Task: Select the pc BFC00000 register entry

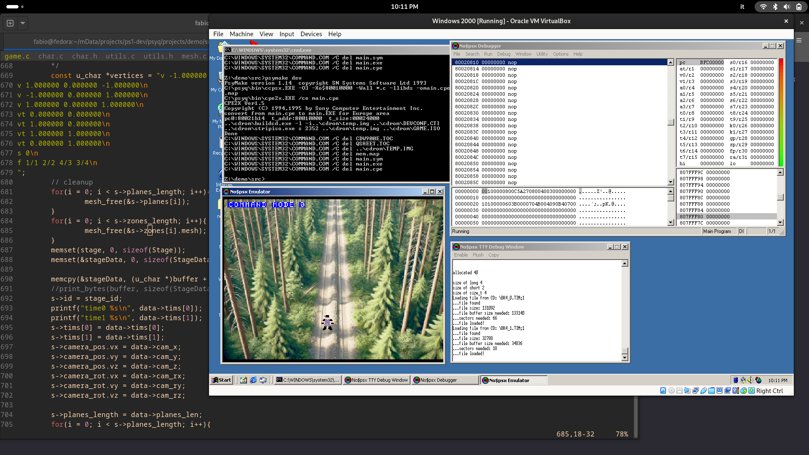Action: [x=701, y=62]
